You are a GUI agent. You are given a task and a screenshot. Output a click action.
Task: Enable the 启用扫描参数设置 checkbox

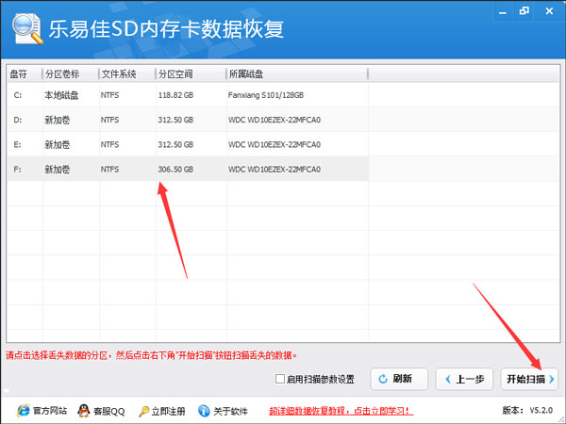click(280, 379)
